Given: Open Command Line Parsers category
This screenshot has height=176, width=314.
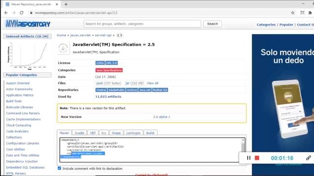Looking at the screenshot, I should [23, 113].
